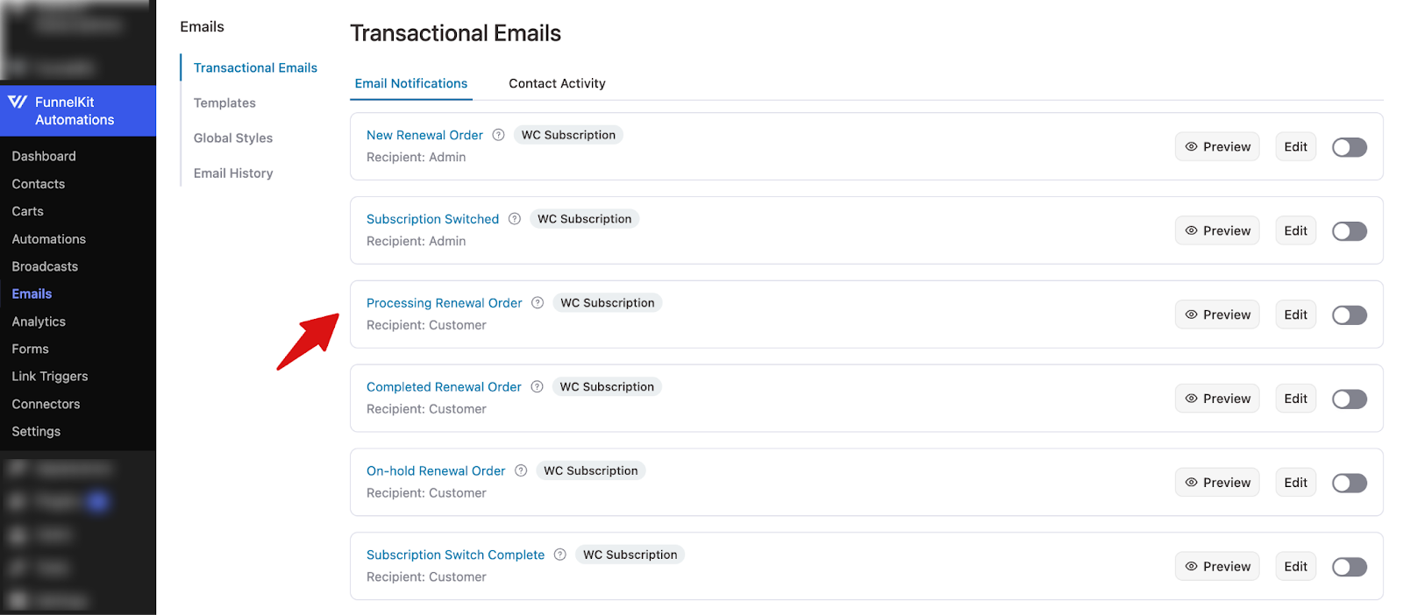
Task: Click the Preview eye icon on On-hold Renewal Order
Action: click(x=1192, y=482)
